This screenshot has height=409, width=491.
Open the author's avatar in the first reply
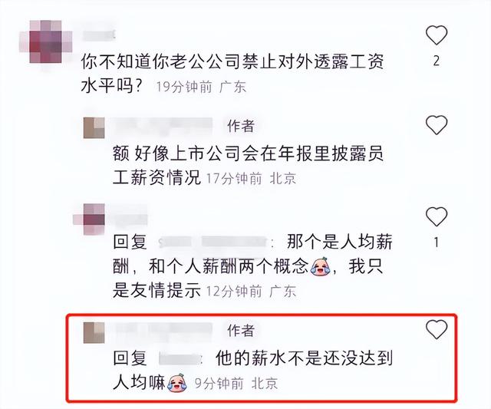point(94,128)
